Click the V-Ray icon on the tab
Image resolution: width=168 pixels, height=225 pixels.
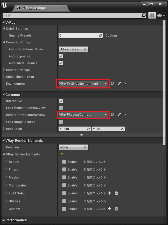[19, 8]
